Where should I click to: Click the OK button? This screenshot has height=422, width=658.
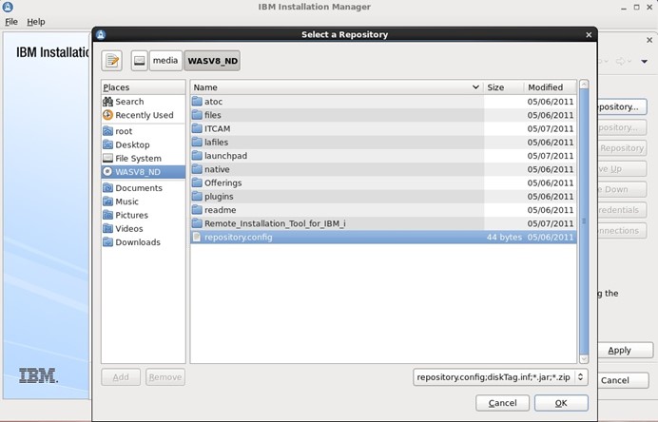click(x=560, y=404)
